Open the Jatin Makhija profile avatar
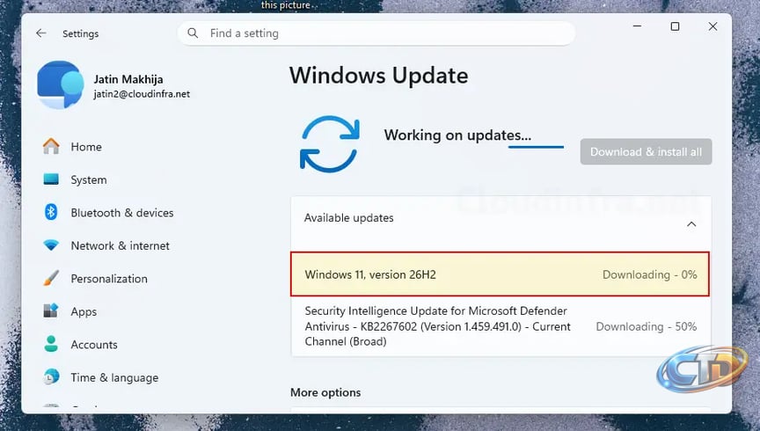The height and width of the screenshot is (431, 760). [x=61, y=84]
